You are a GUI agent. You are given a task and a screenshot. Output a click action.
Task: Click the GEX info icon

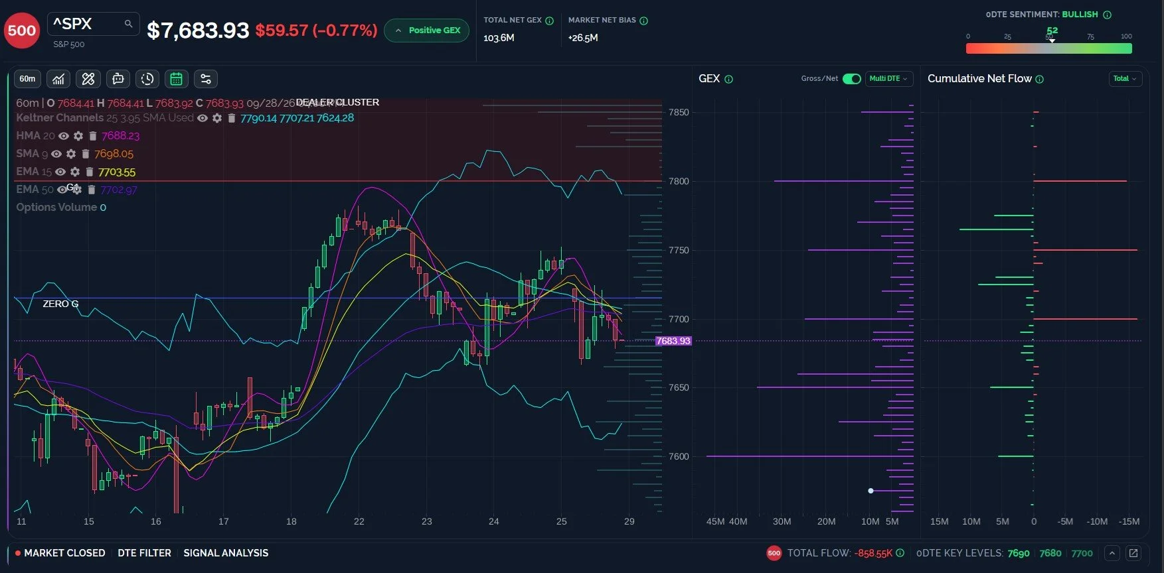click(x=728, y=80)
